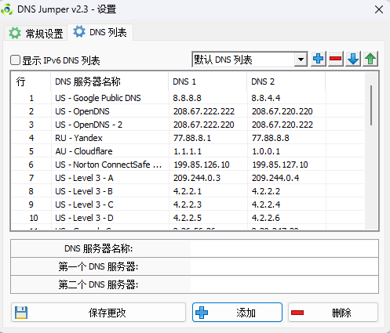Click row number 5 in the list
Viewport: 390px width, 333px height.
[31, 151]
